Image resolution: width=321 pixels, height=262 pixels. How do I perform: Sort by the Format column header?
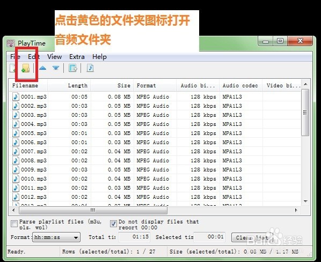tap(155, 85)
